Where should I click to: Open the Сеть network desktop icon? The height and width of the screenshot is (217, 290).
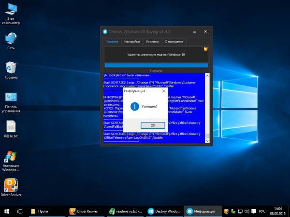pyautogui.click(x=11, y=39)
